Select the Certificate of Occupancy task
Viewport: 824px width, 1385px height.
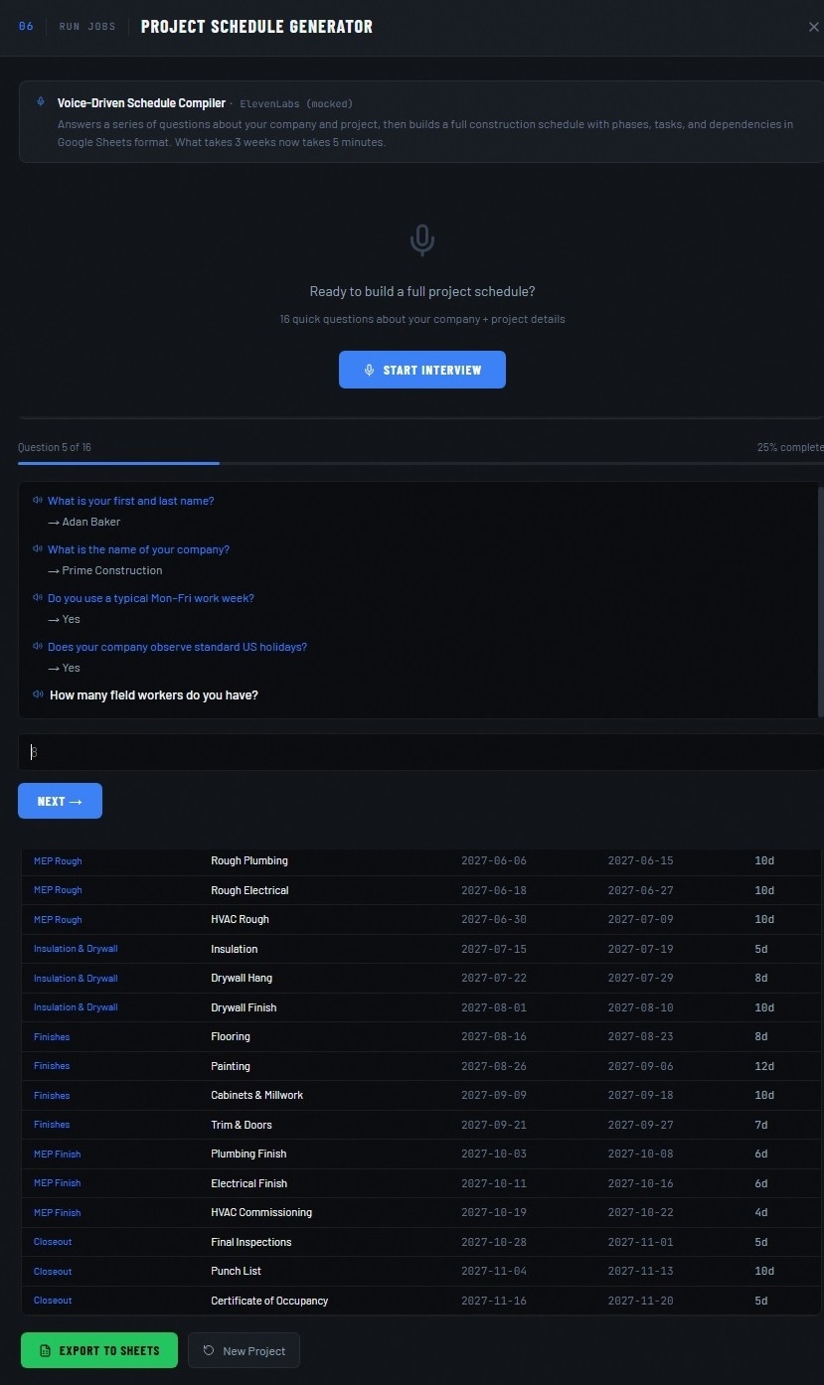[x=269, y=1301]
